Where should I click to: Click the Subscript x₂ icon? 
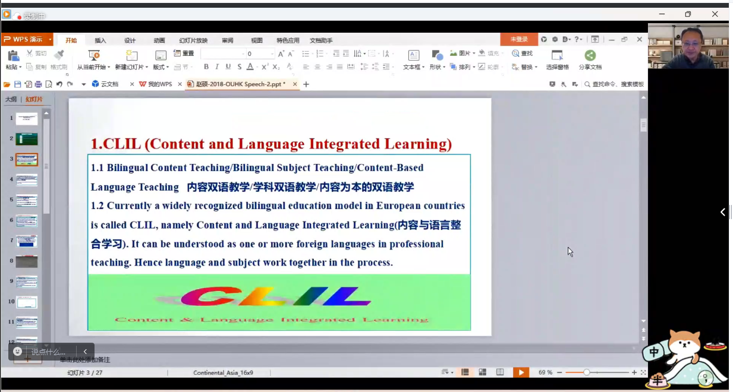tap(276, 67)
